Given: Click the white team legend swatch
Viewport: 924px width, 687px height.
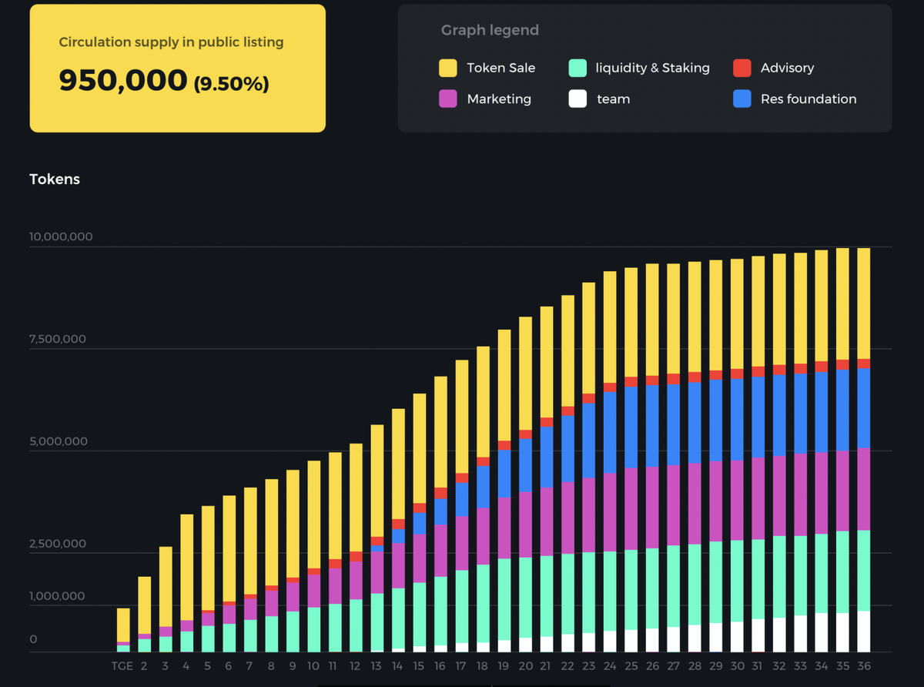Looking at the screenshot, I should (x=577, y=99).
